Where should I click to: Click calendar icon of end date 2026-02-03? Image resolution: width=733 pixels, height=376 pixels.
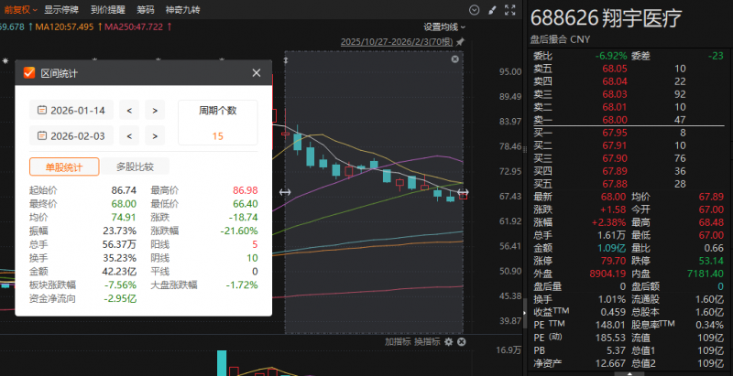click(42, 135)
